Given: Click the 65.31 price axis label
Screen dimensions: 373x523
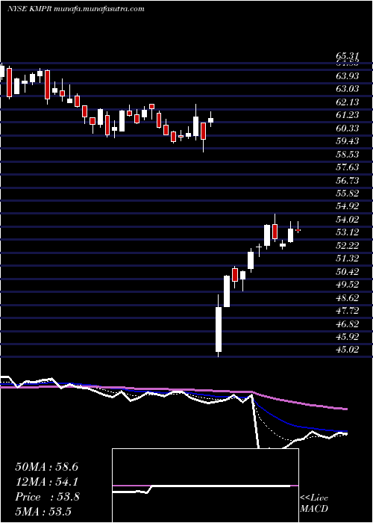Looking at the screenshot, I should pyautogui.click(x=347, y=56).
